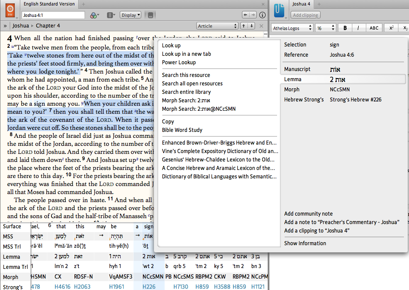Select the Selection sign row
This screenshot has width=409, height=290.
click(x=343, y=44)
